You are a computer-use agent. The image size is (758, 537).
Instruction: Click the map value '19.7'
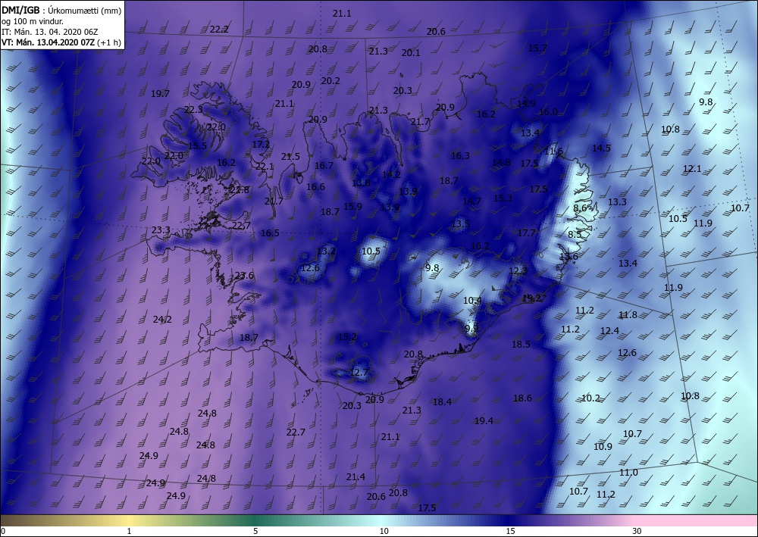[x=160, y=94]
